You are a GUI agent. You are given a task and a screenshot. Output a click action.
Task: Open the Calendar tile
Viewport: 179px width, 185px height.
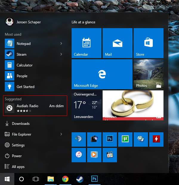point(87,43)
